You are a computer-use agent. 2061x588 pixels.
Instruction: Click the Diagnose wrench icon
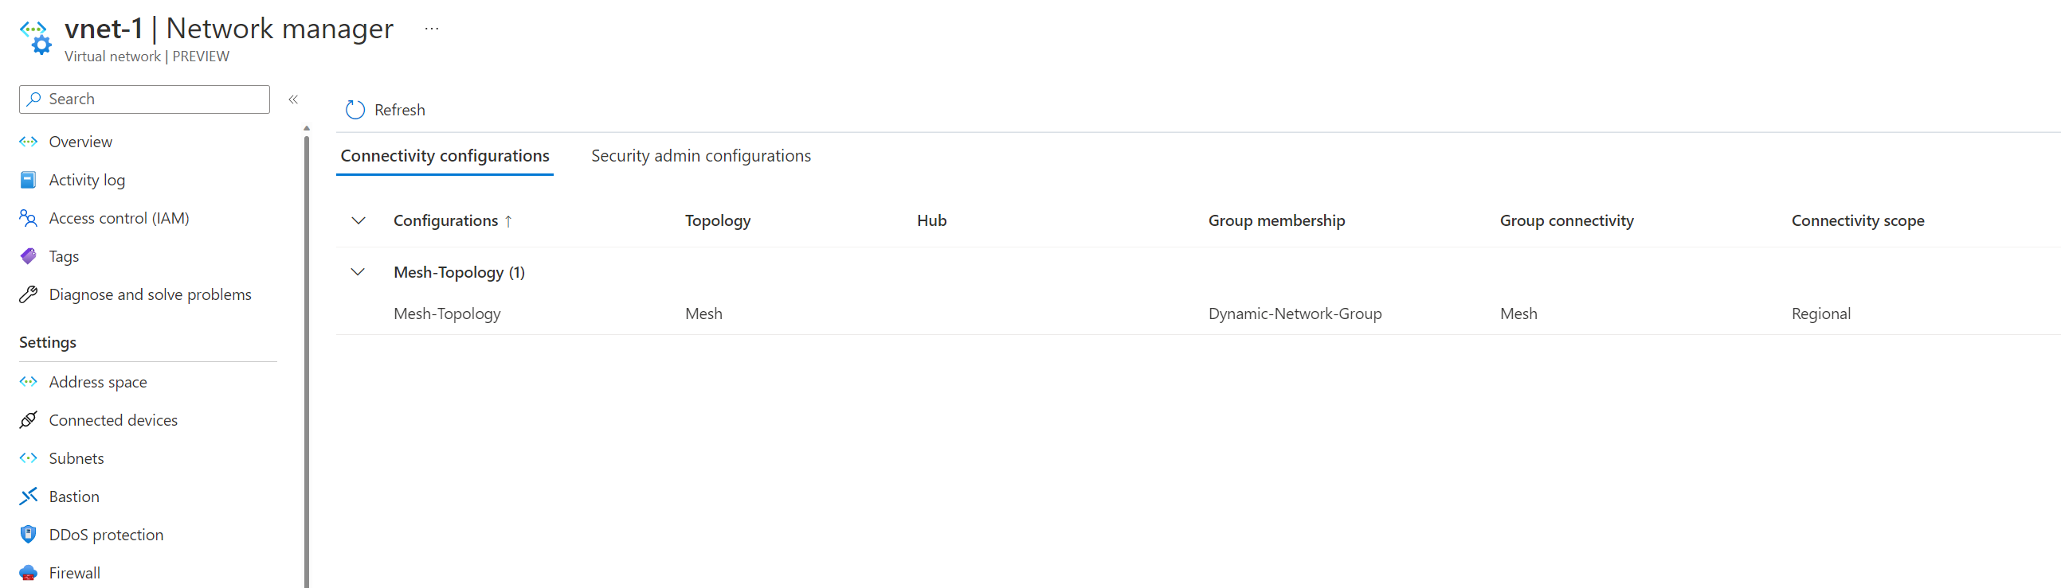[x=28, y=295]
